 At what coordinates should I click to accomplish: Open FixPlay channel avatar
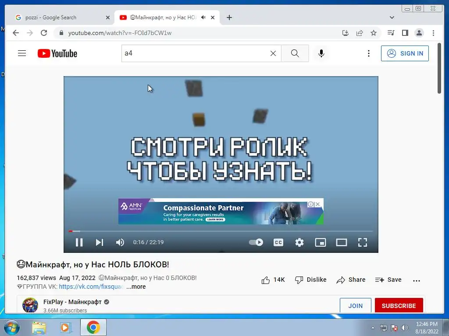point(30,305)
